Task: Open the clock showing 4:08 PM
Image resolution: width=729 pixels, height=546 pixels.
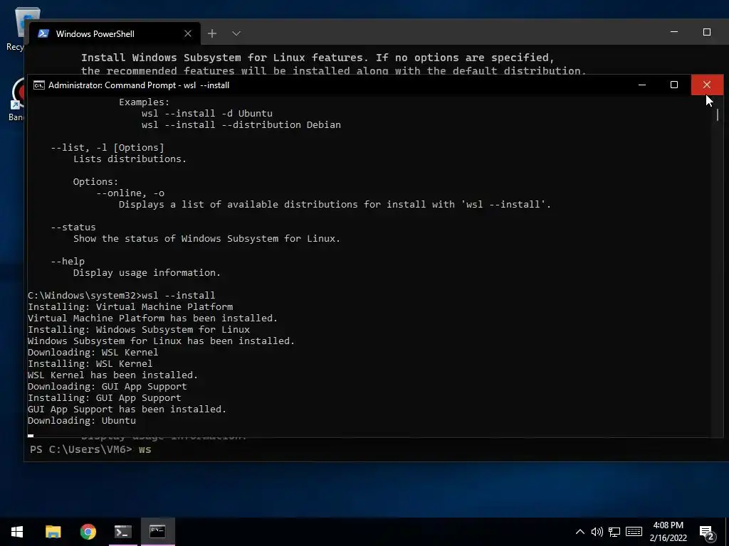Action: click(668, 525)
